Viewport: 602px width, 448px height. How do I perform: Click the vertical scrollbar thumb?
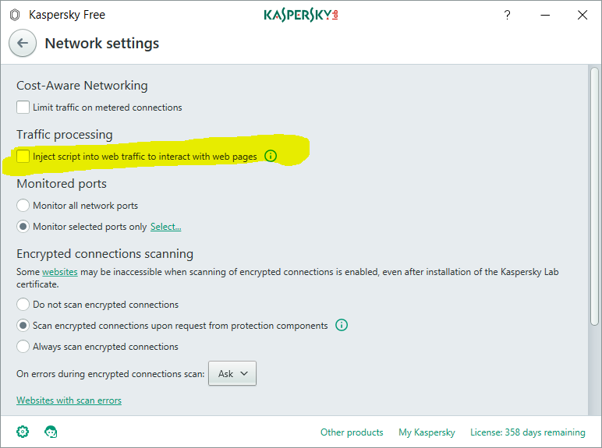coord(594,195)
